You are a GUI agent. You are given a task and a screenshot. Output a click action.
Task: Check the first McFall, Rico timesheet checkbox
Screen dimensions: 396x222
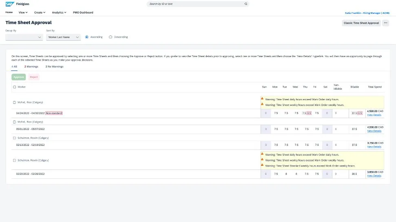pos(15,102)
